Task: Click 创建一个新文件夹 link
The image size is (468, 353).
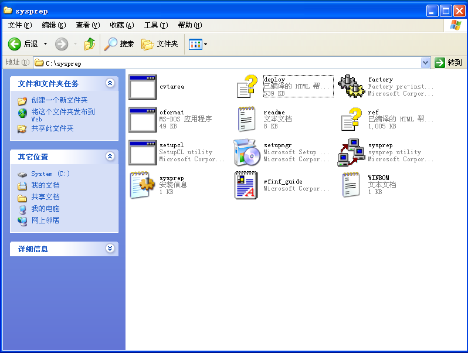Action: 59,100
